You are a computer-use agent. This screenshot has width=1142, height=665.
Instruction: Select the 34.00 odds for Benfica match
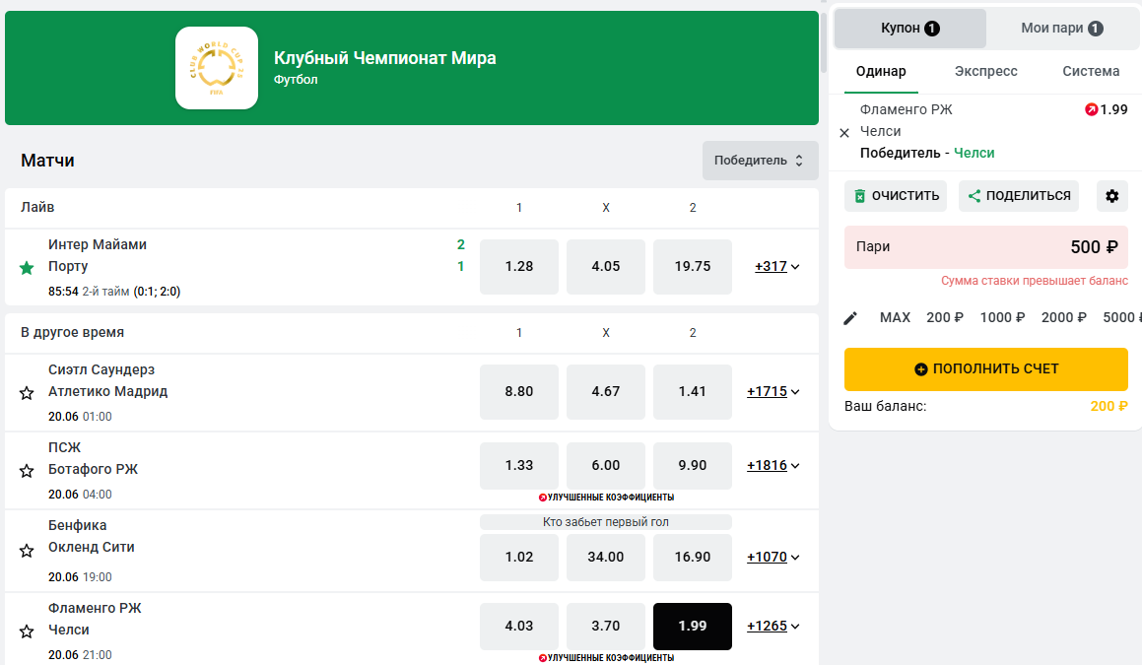pyautogui.click(x=606, y=558)
